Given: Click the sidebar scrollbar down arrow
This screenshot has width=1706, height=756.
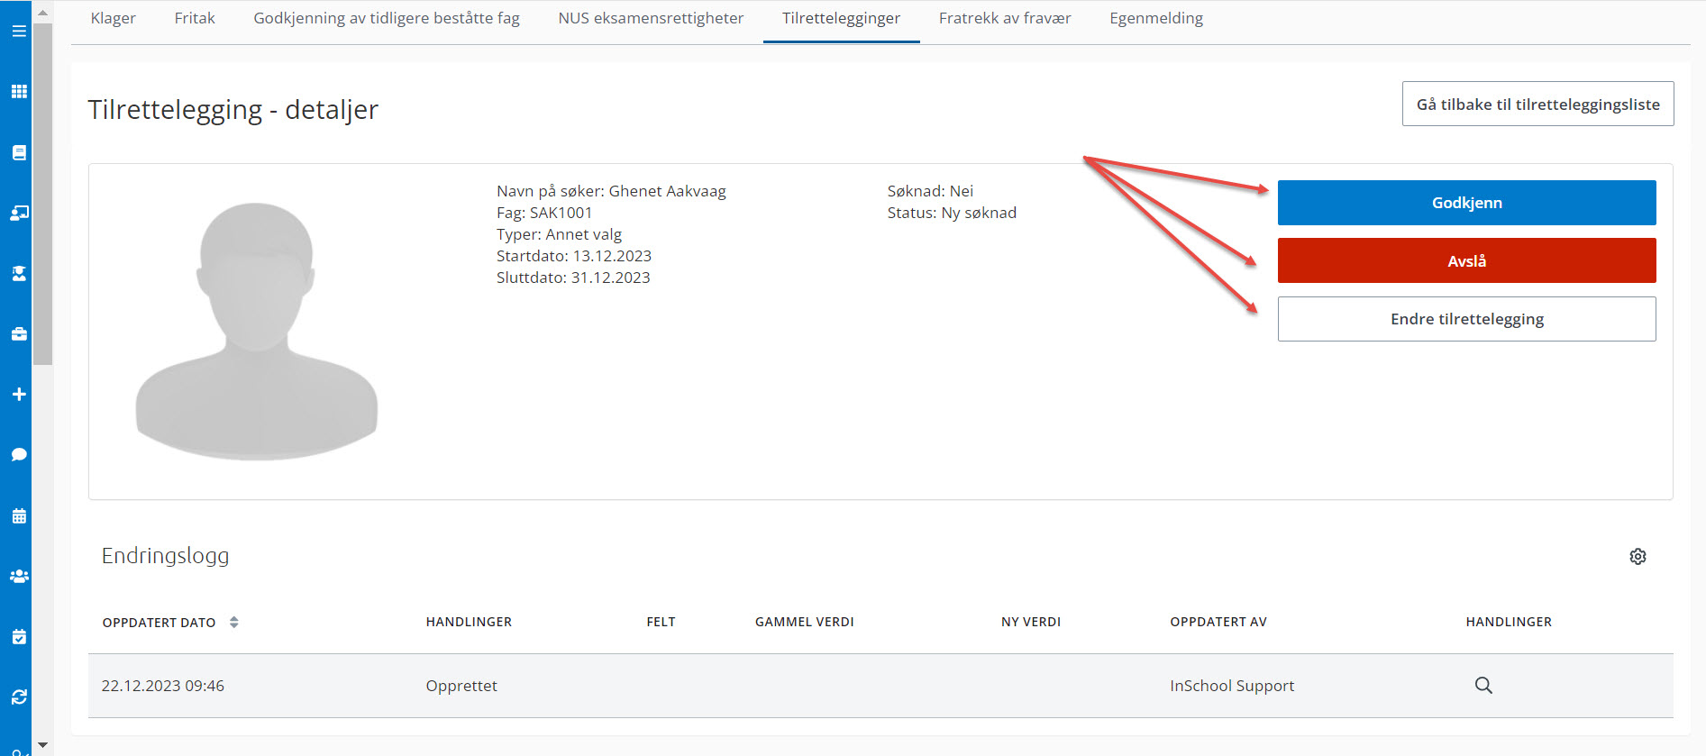Looking at the screenshot, I should point(42,745).
